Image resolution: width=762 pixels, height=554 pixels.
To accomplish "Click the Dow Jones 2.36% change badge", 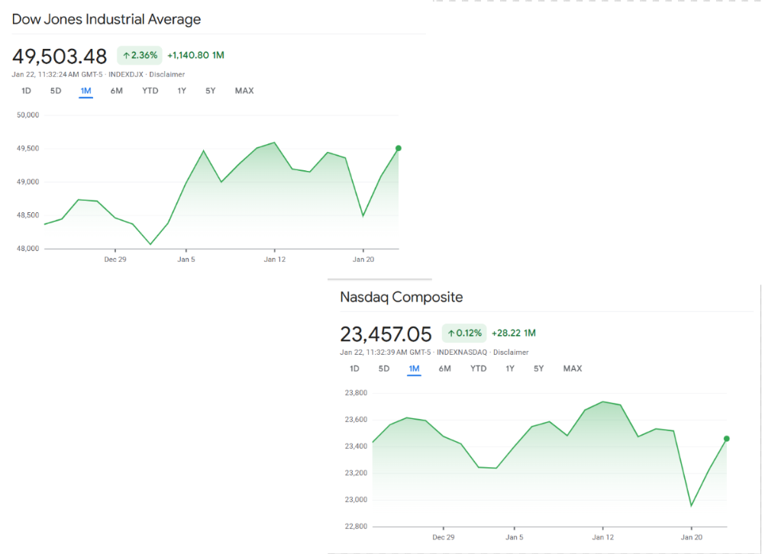I will (140, 55).
